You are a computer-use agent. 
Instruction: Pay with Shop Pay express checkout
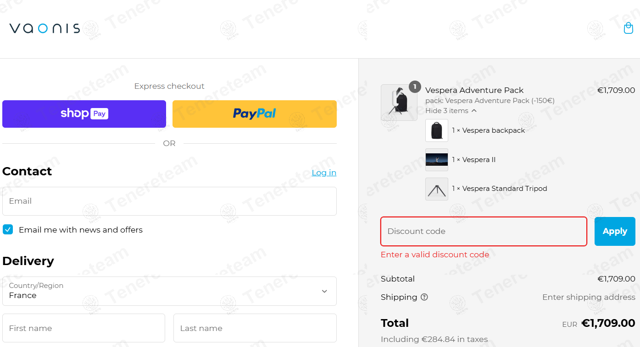click(x=84, y=114)
